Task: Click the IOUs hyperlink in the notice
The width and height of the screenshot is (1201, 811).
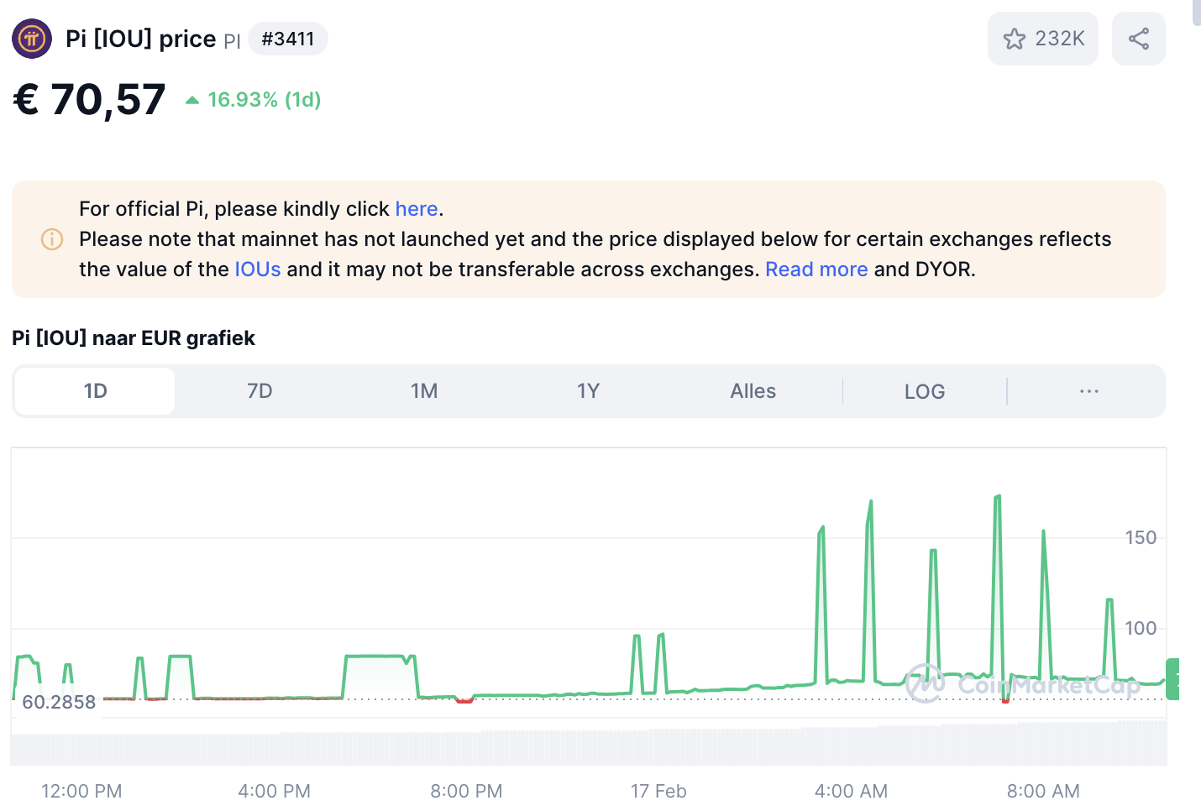Action: click(257, 269)
